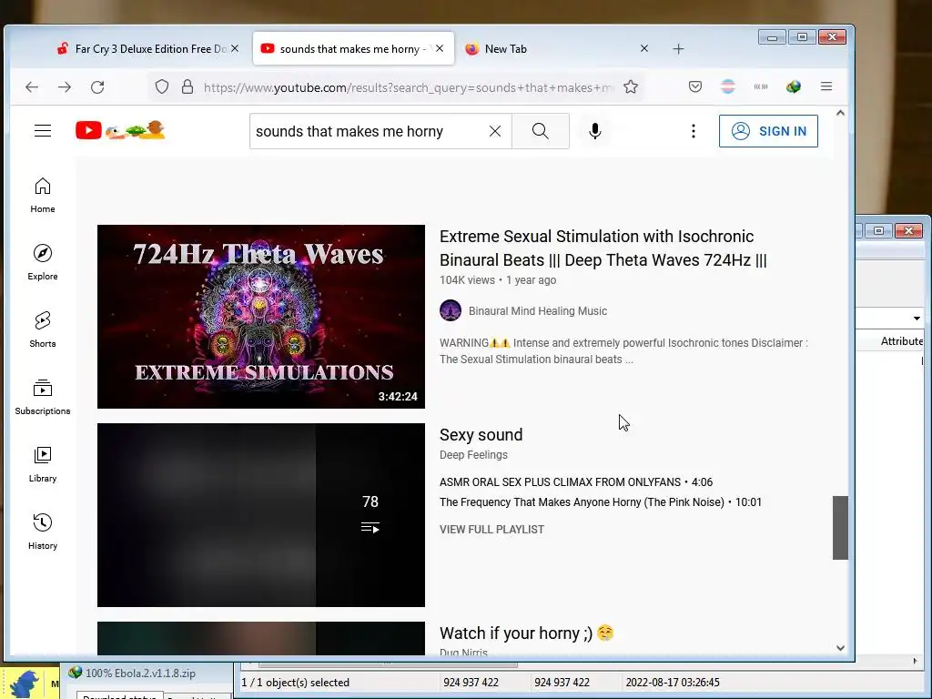The image size is (932, 699).
Task: Click the SIGN IN button
Action: point(768,131)
